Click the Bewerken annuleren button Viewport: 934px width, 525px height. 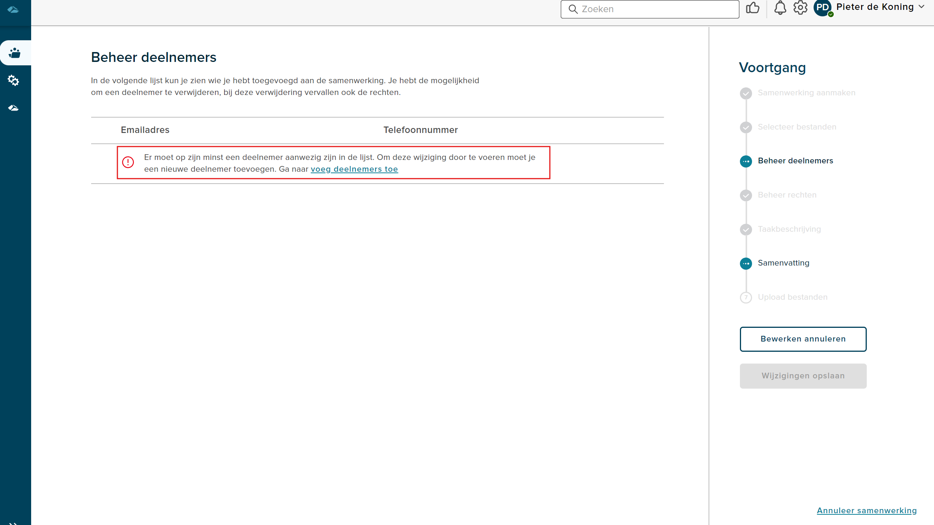(803, 339)
